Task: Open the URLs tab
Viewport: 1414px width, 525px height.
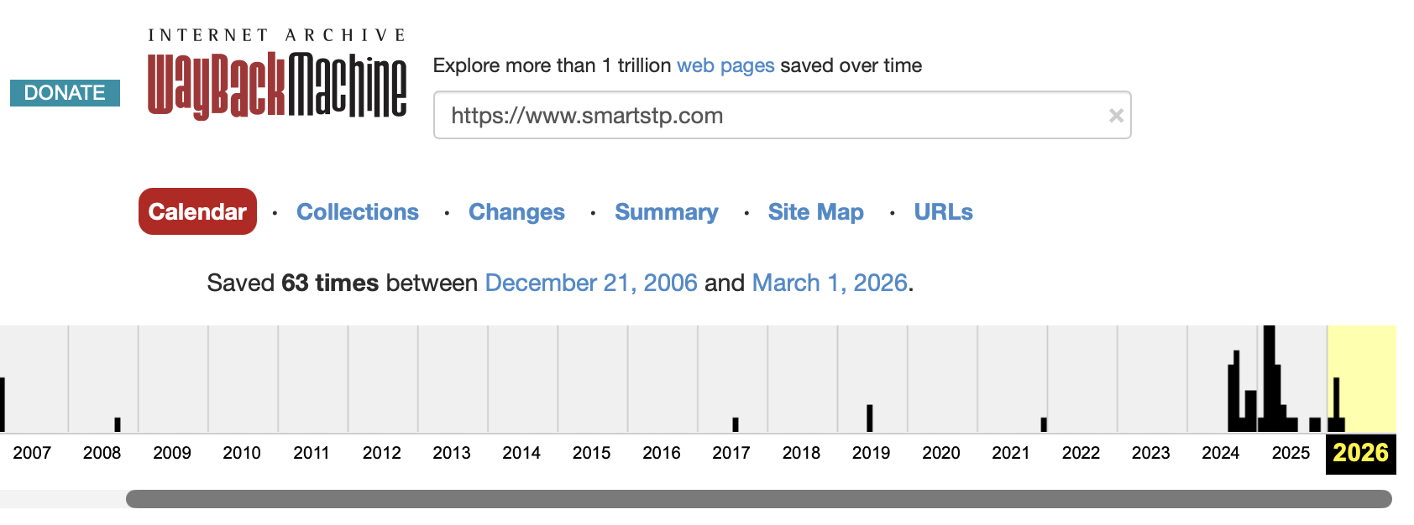Action: point(944,212)
